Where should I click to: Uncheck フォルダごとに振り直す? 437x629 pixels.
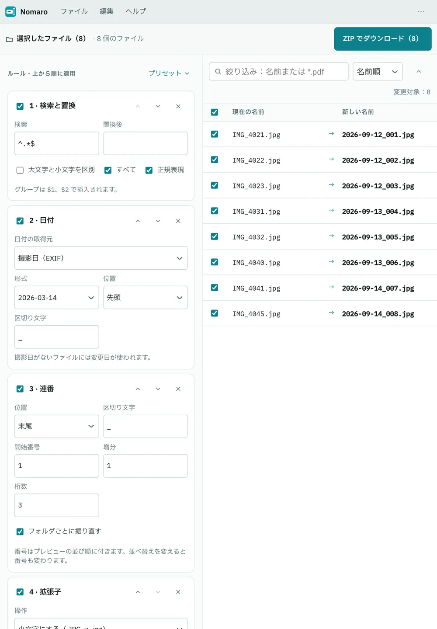[x=20, y=532]
